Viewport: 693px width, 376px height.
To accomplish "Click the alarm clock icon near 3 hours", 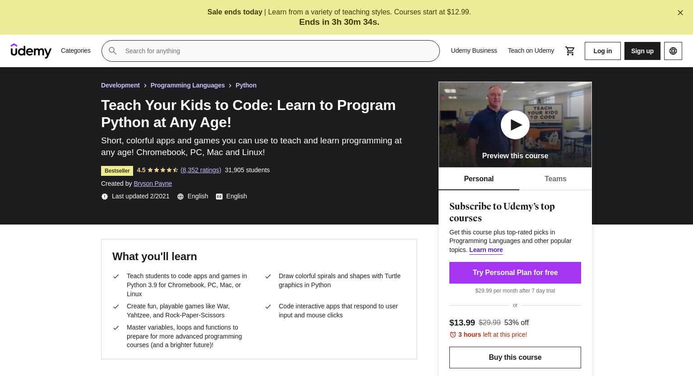I will point(453,335).
